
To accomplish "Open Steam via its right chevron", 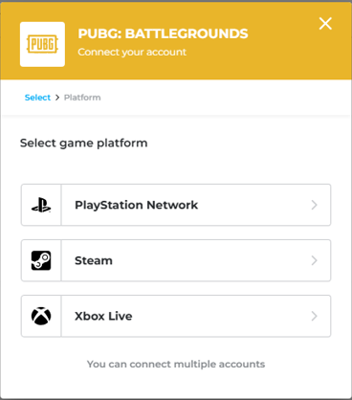I will point(315,260).
